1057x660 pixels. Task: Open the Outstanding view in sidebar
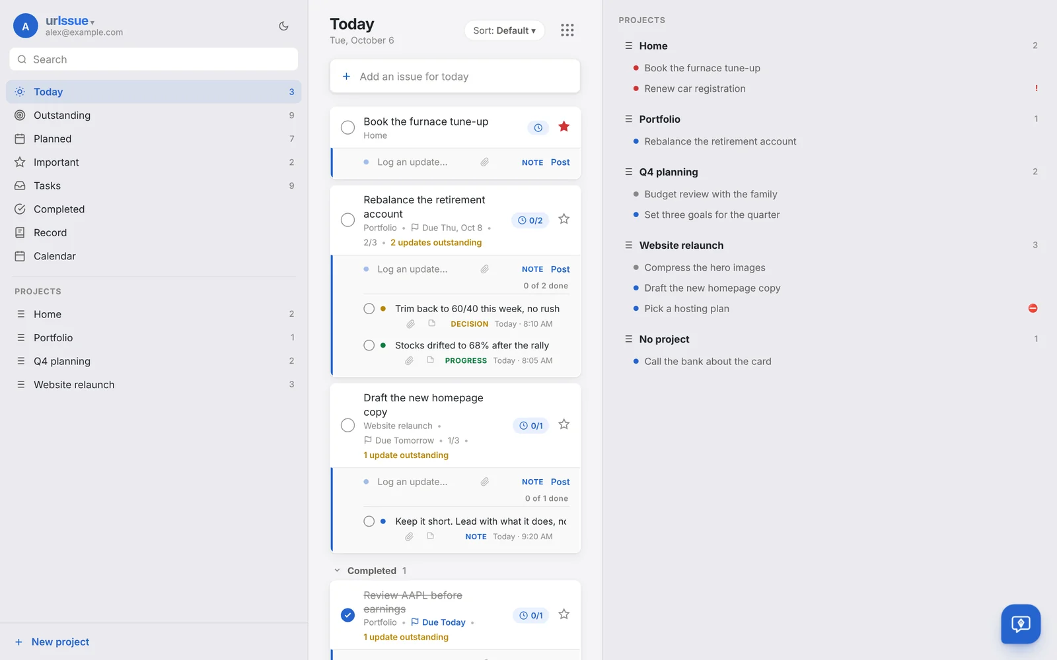coord(154,115)
